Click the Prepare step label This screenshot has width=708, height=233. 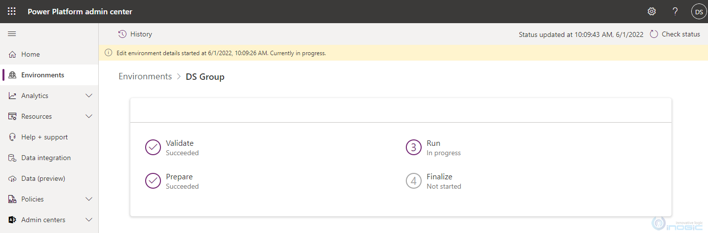pos(179,176)
